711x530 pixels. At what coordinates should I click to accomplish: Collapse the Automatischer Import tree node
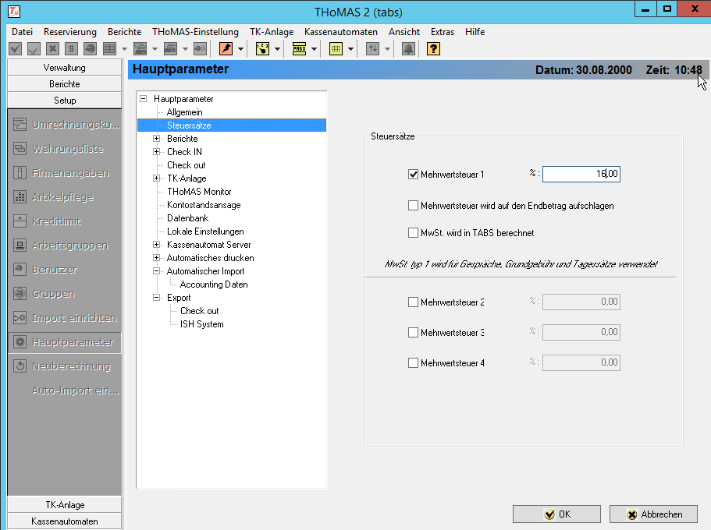[x=156, y=271]
